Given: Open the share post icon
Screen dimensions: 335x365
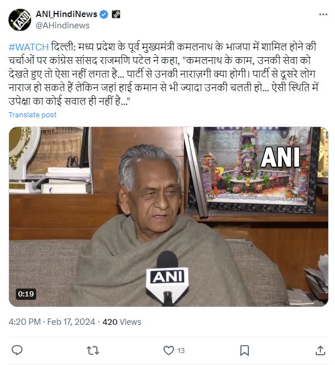Looking at the screenshot, I should (x=320, y=350).
